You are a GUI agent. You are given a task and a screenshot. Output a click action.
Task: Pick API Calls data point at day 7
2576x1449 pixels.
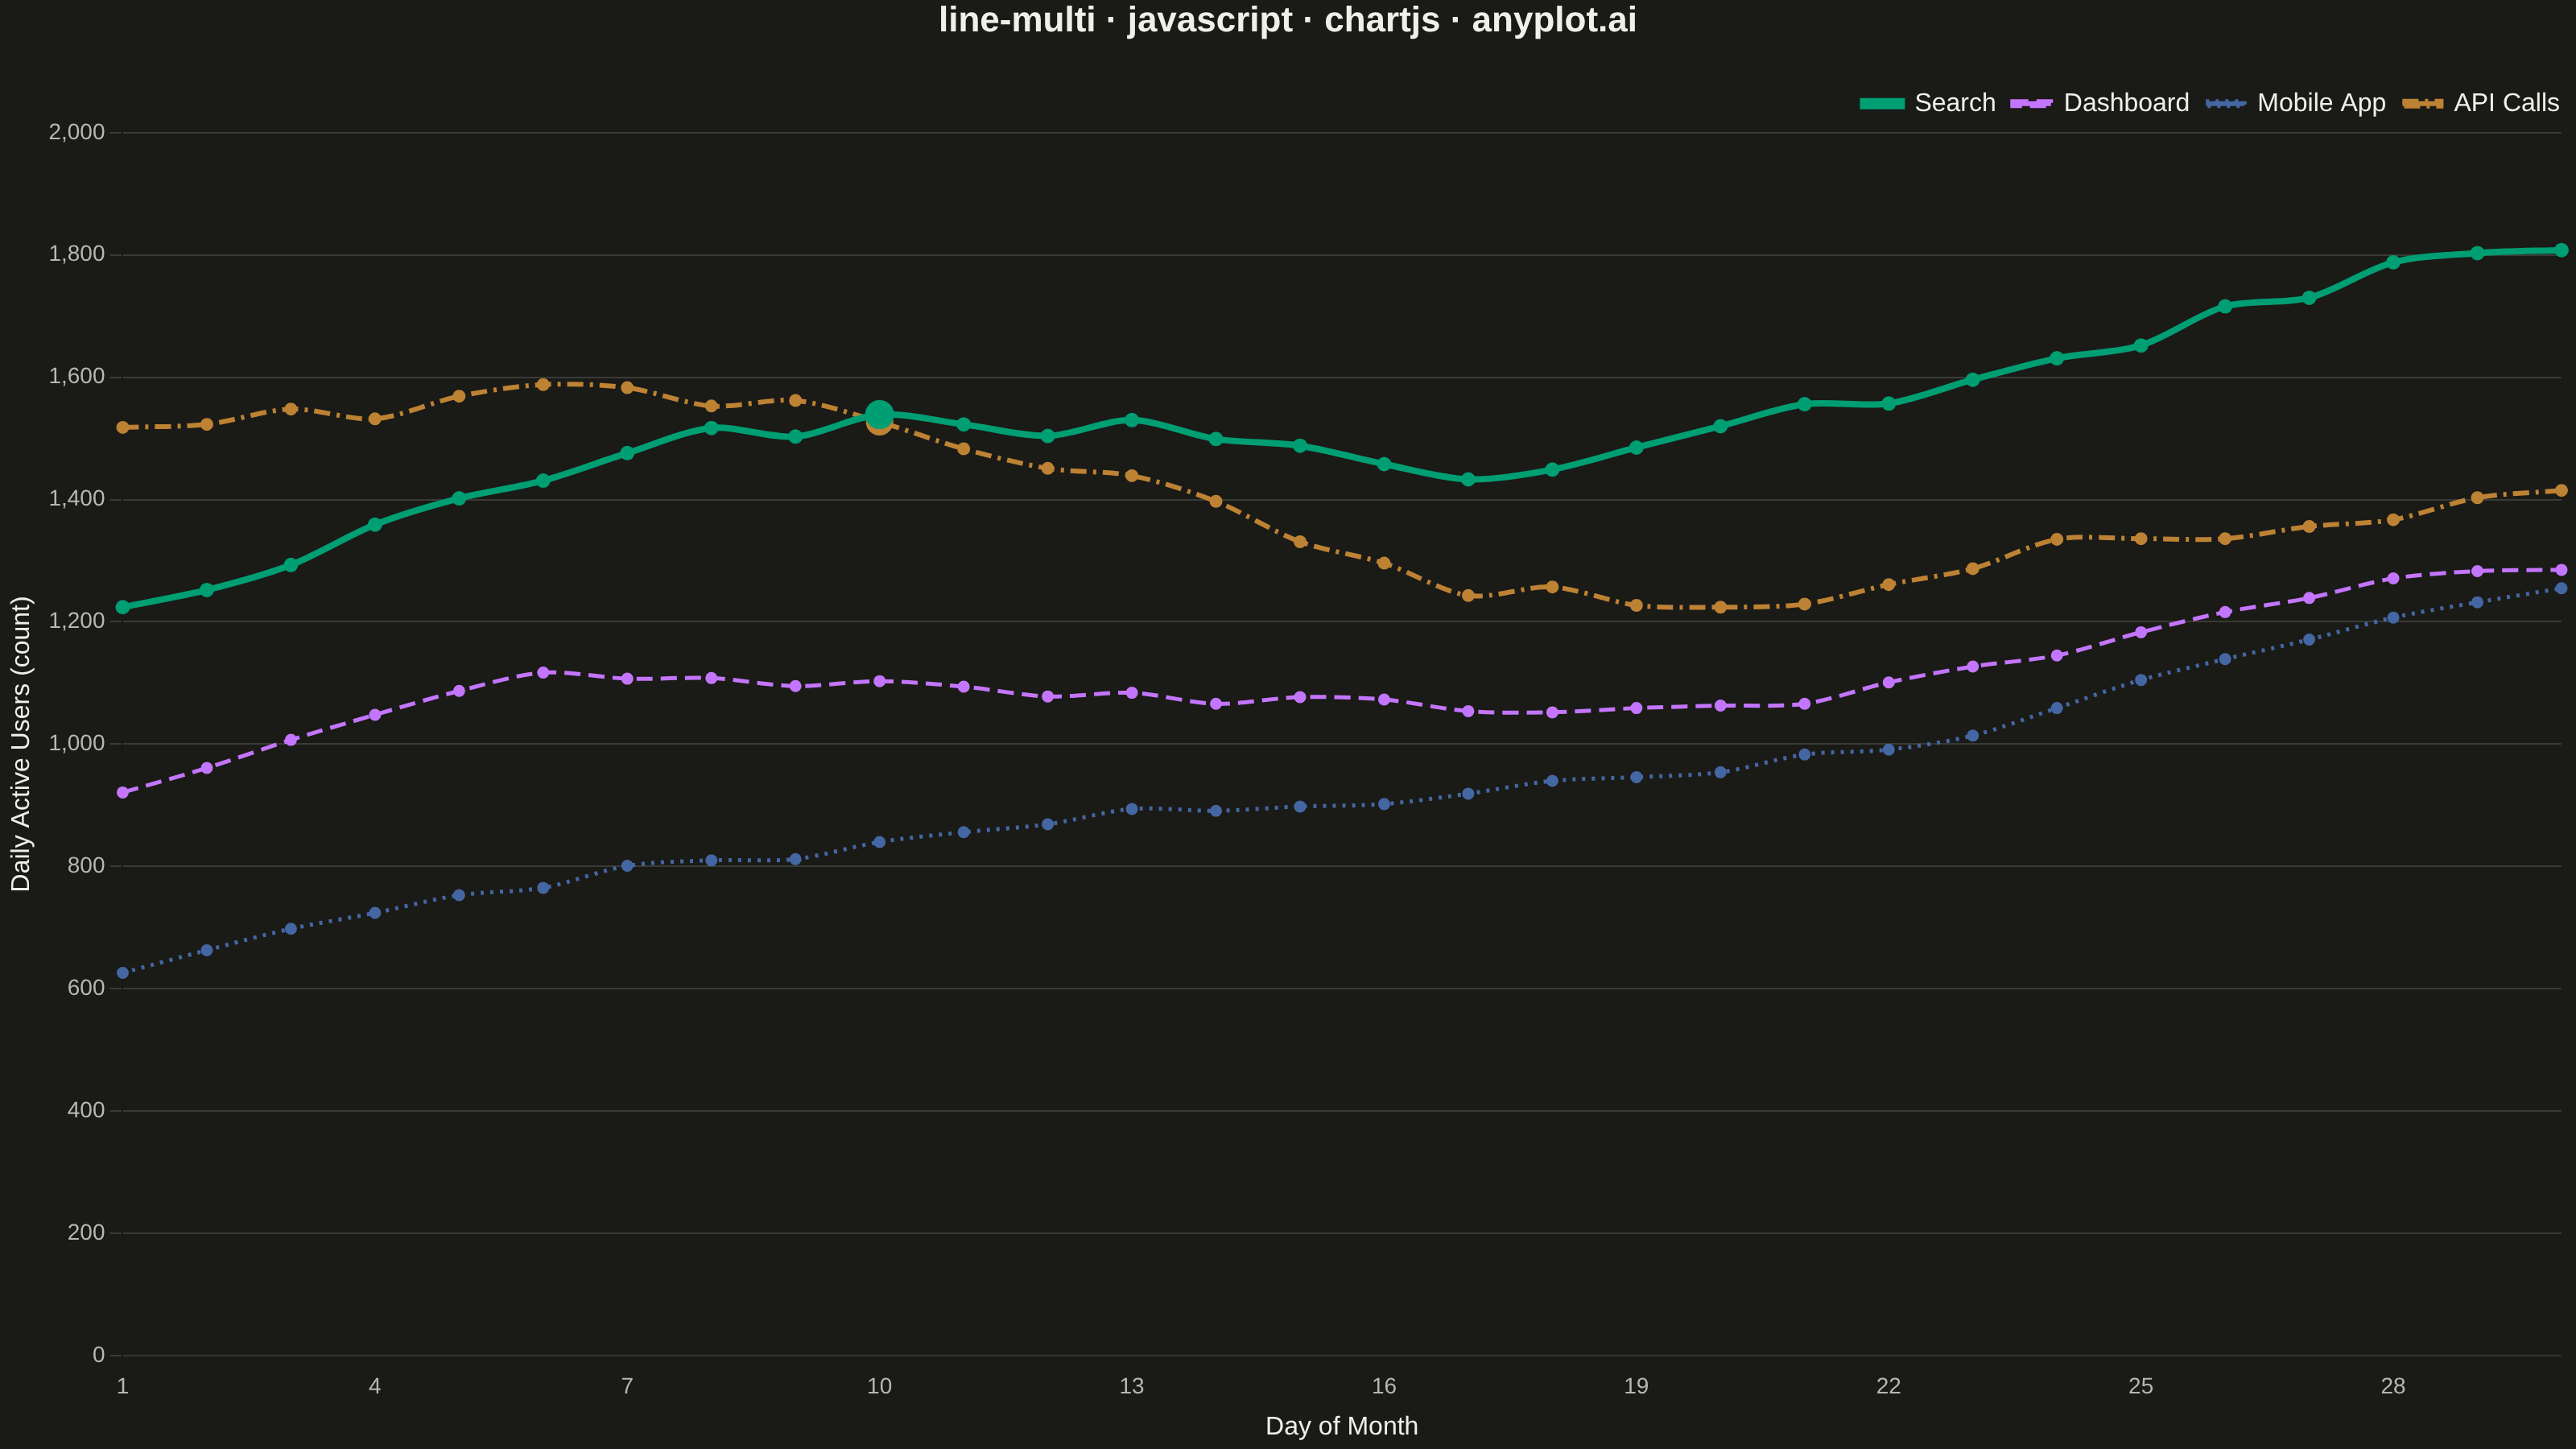click(627, 387)
